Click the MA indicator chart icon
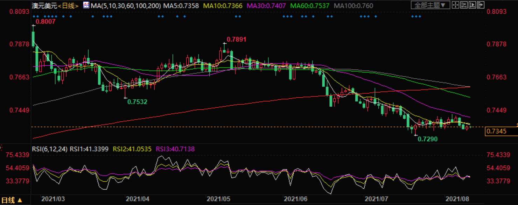The image size is (518, 205). [86, 5]
